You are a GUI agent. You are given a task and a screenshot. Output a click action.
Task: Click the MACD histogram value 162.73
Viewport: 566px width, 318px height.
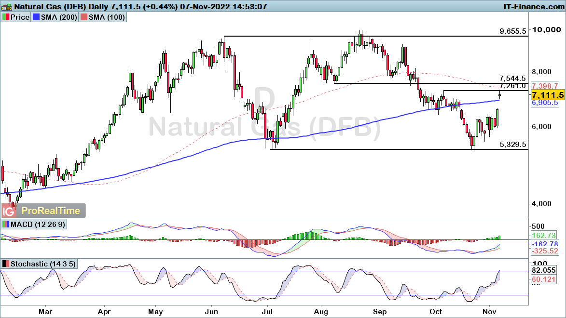[x=544, y=236]
